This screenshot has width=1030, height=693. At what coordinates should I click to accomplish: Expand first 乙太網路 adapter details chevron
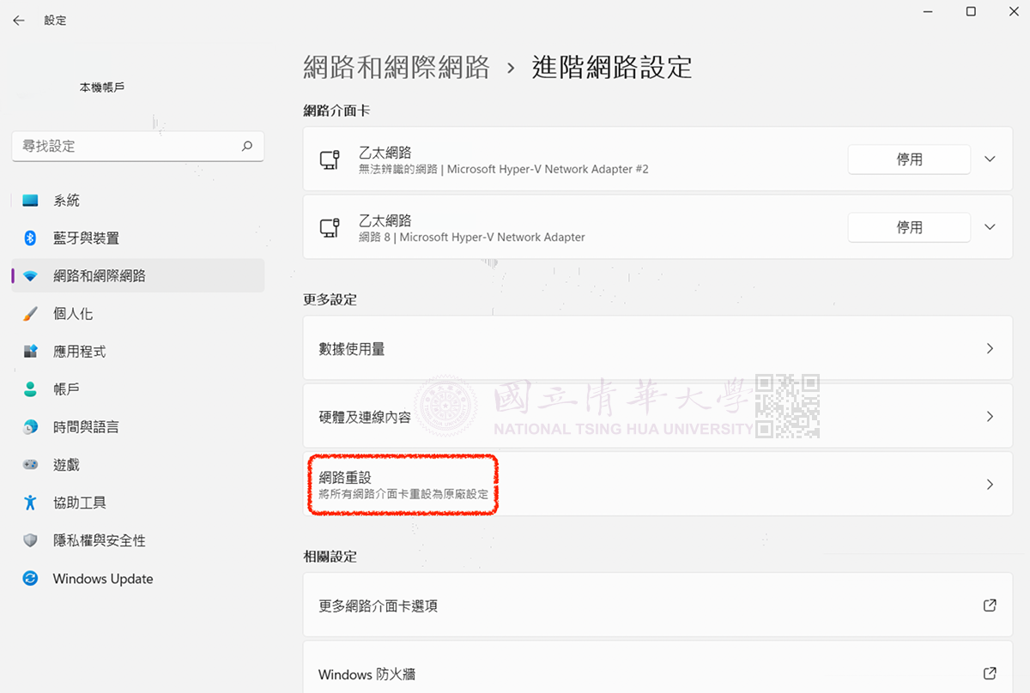coord(990,160)
